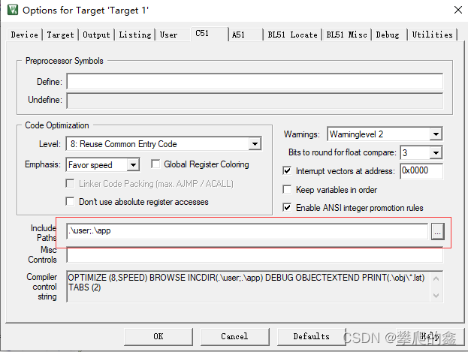This screenshot has height=352, width=468.
Task: Click the interrupt vector address 0x0000 field
Action: click(421, 171)
